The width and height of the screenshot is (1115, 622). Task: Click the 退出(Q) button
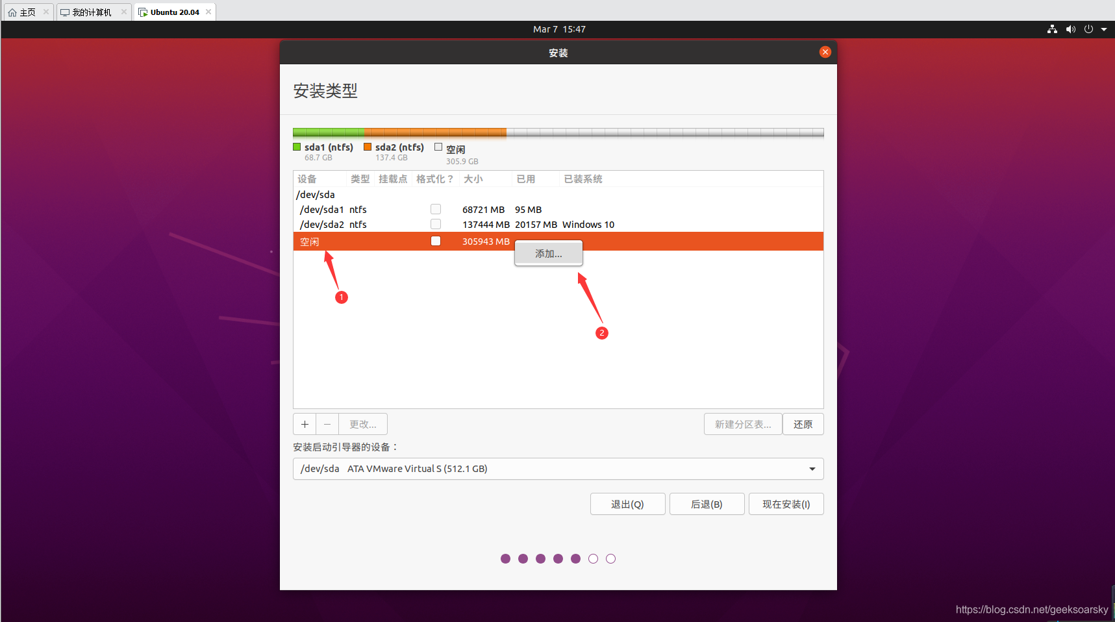(x=627, y=504)
